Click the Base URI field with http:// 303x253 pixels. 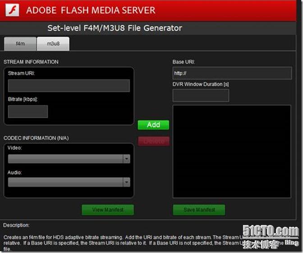[232, 73]
